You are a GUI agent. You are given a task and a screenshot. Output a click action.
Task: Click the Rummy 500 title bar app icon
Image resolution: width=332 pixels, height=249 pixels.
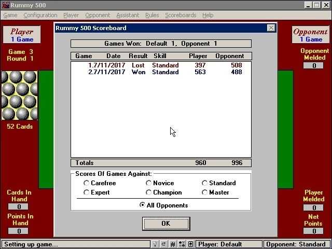5,5
